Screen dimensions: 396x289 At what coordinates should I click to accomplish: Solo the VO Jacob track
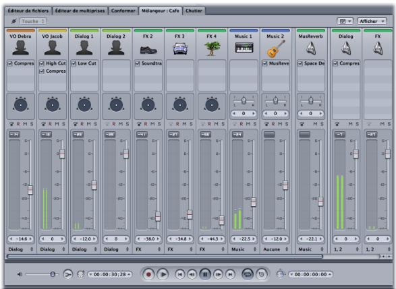click(x=63, y=124)
